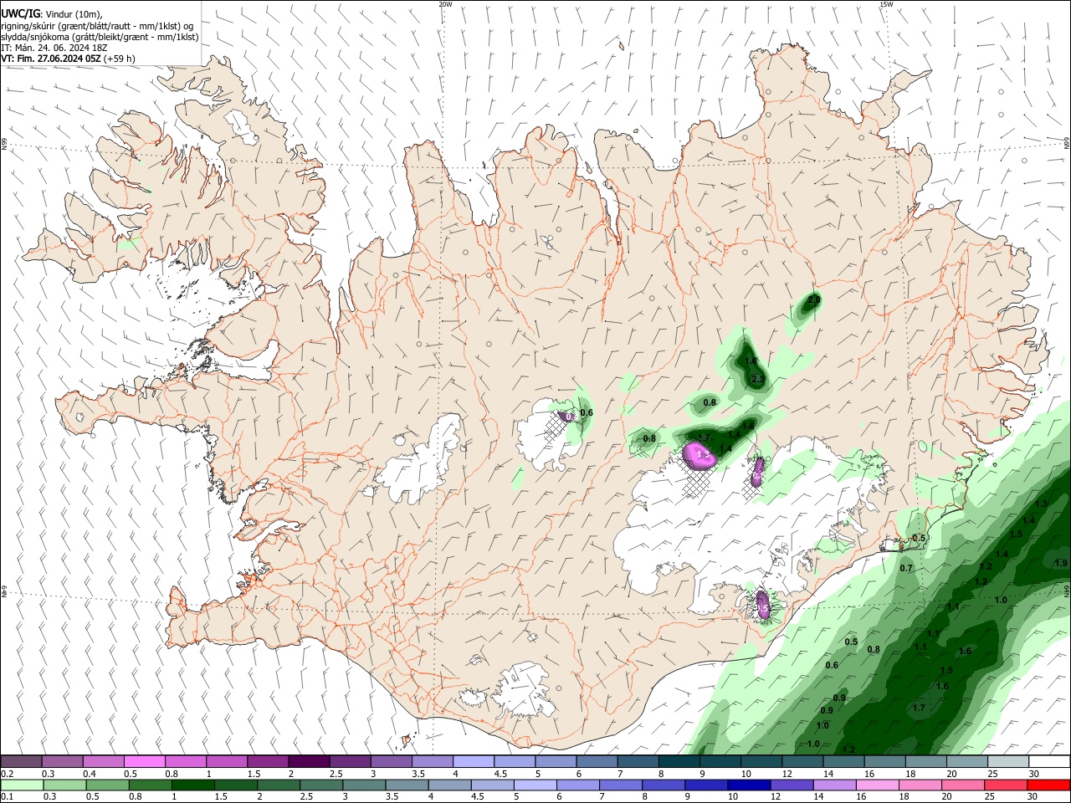Select upper legend swatch between 0.2 and 0.3
1071x803 pixels.
coord(21,762)
